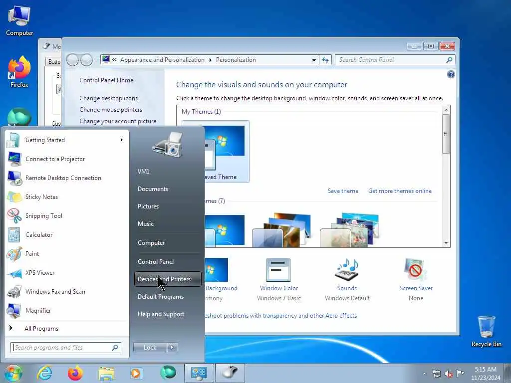Click Action Center flag tray icon
The height and width of the screenshot is (383, 511).
[x=460, y=373]
